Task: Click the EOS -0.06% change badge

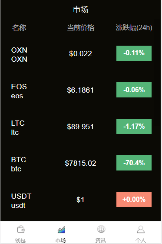Action: point(134,90)
